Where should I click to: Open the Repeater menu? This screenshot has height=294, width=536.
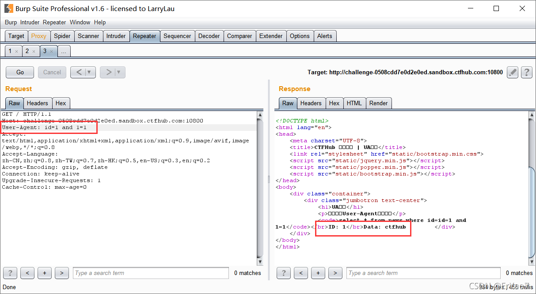tap(54, 22)
